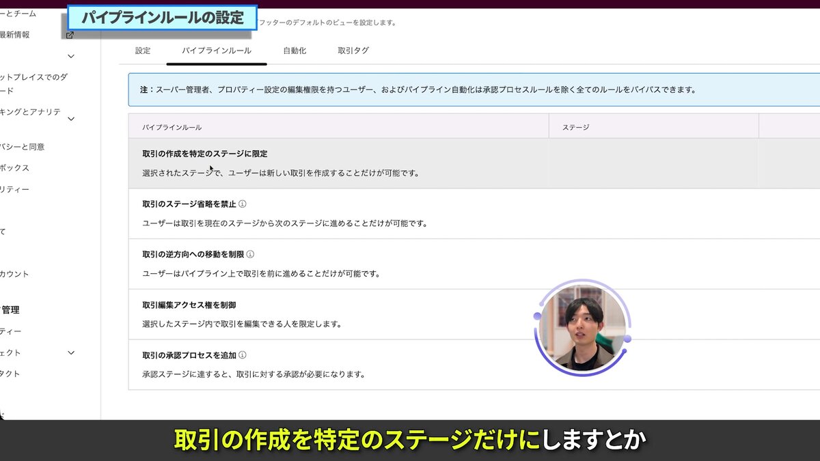Click info icon beside 取引の逆方向への移動を制限 rule
This screenshot has height=461, width=820.
click(251, 254)
